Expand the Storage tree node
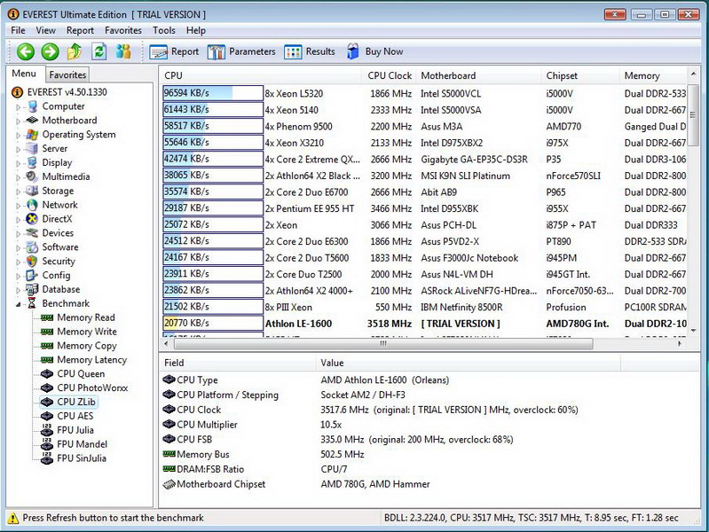The image size is (709, 532). coord(18,192)
